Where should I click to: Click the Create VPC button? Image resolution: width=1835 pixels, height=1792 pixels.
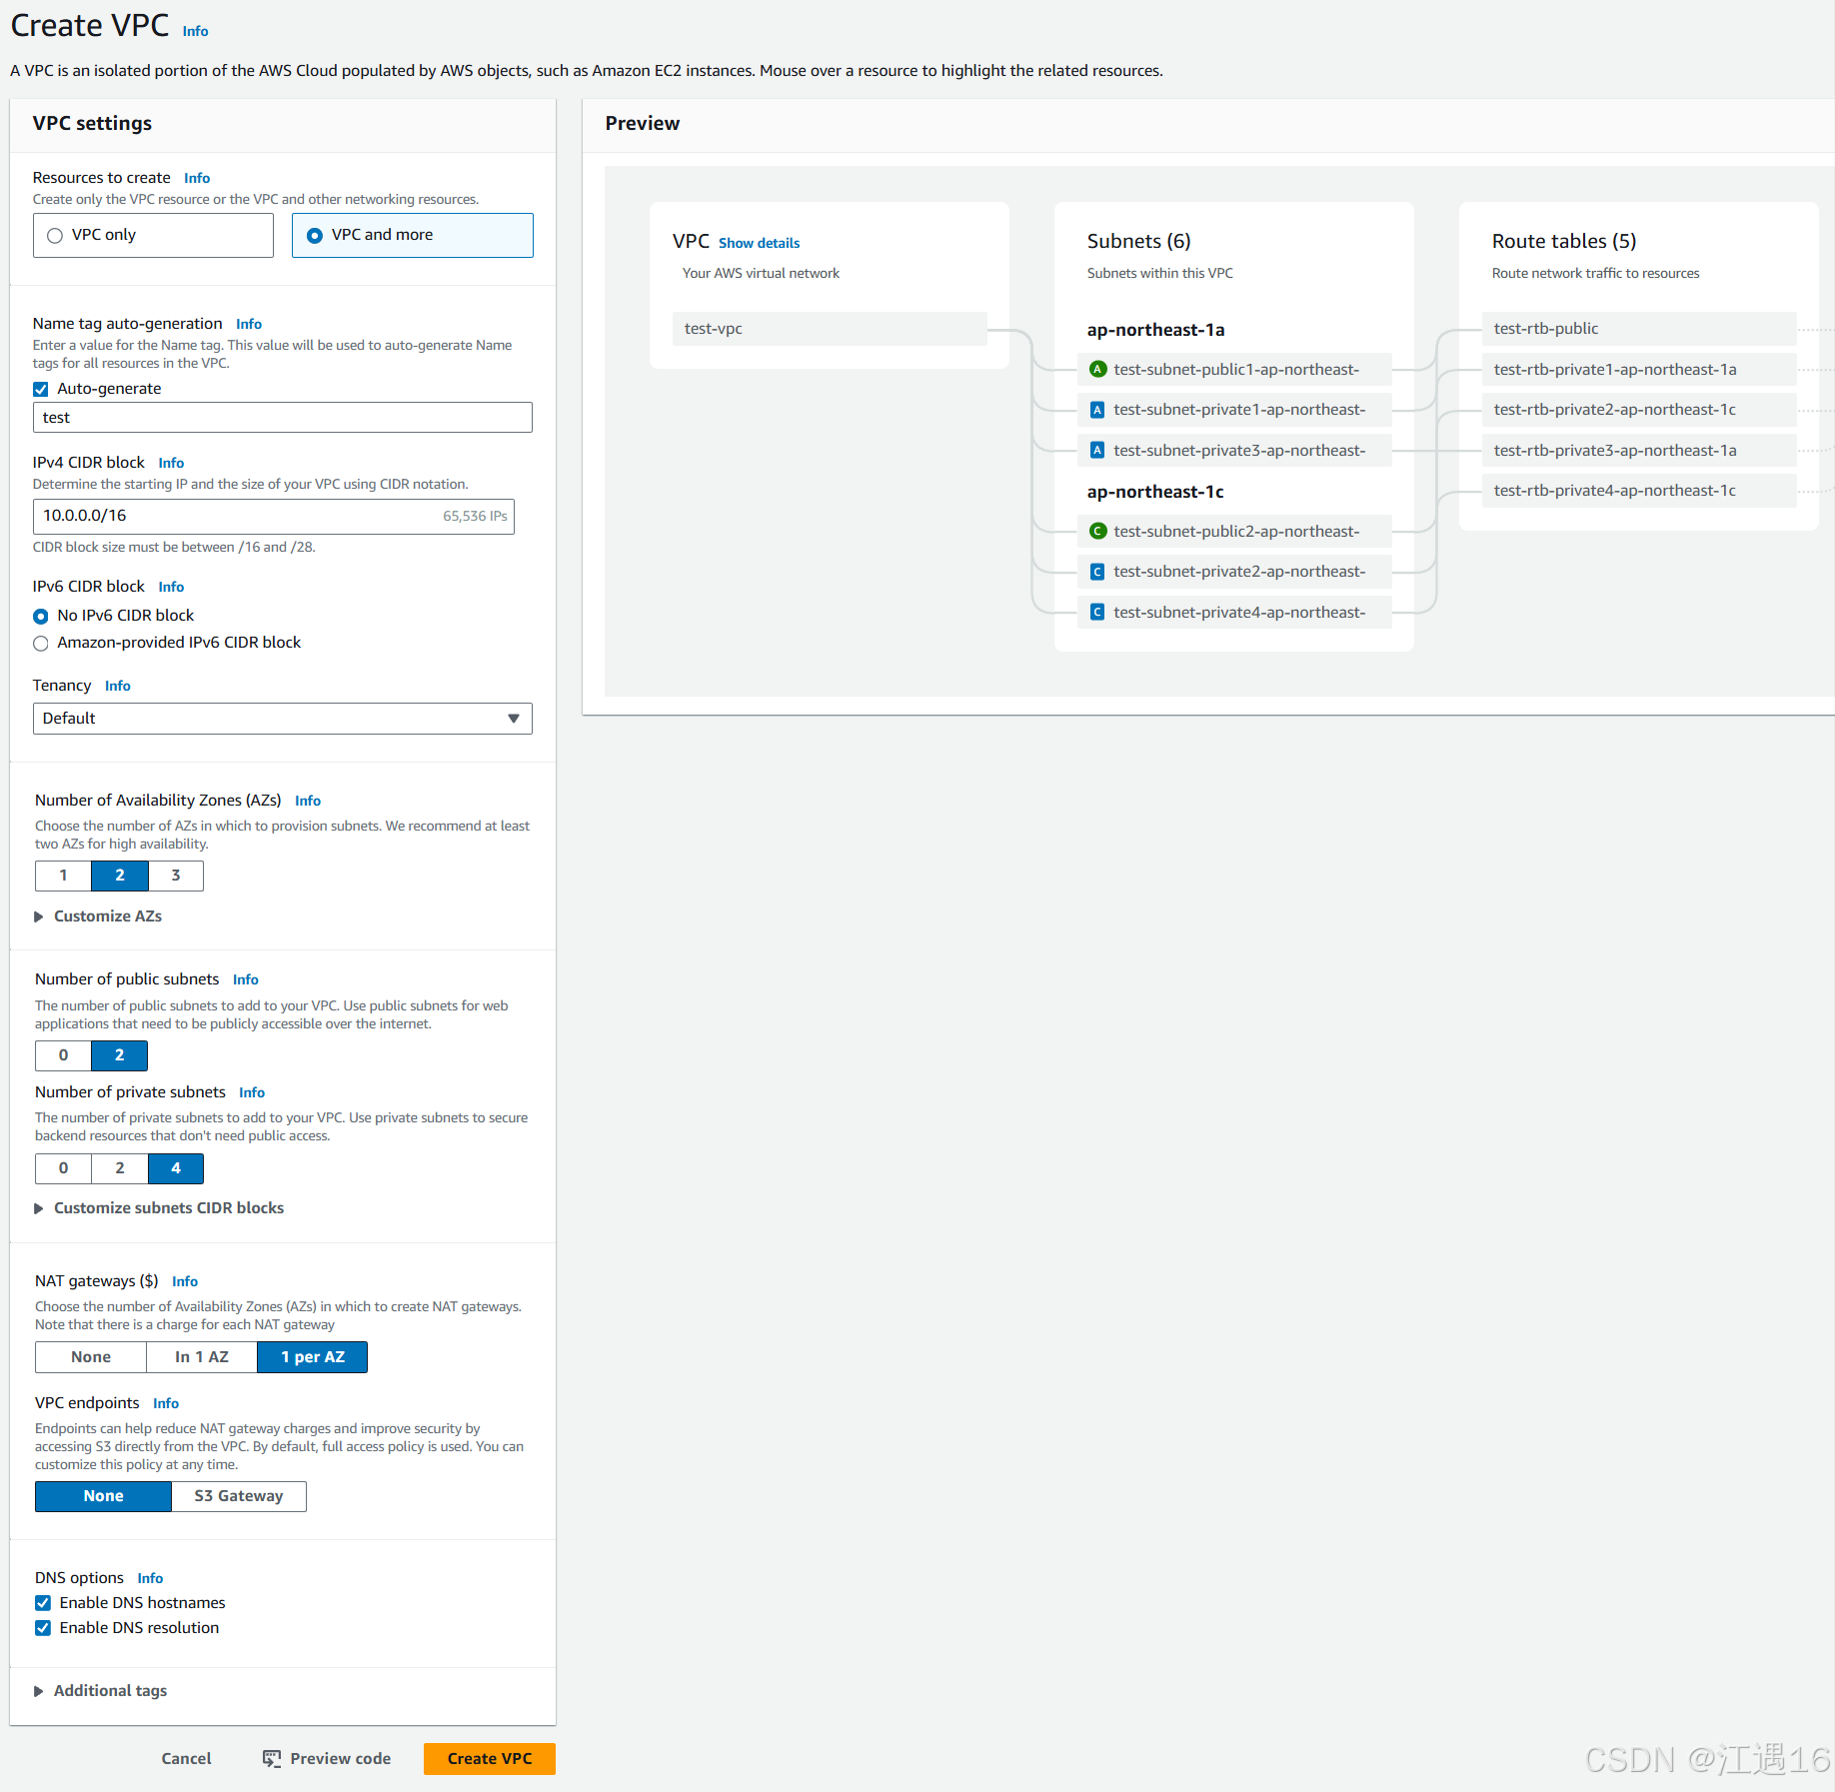[x=489, y=1759]
